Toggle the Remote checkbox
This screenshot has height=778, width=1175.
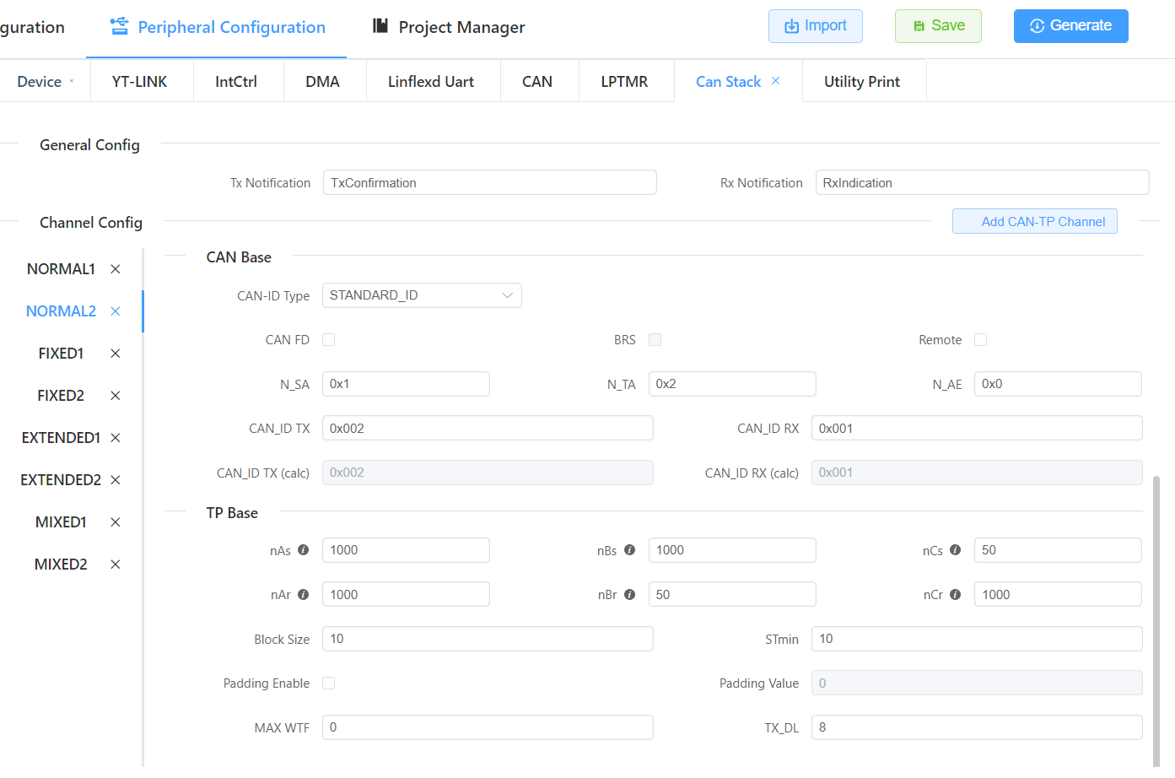click(980, 340)
